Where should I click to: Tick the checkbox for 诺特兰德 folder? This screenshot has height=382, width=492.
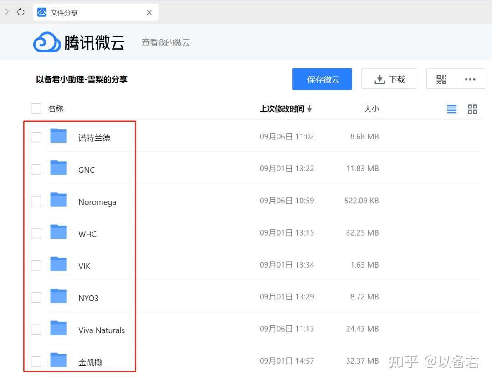click(36, 137)
